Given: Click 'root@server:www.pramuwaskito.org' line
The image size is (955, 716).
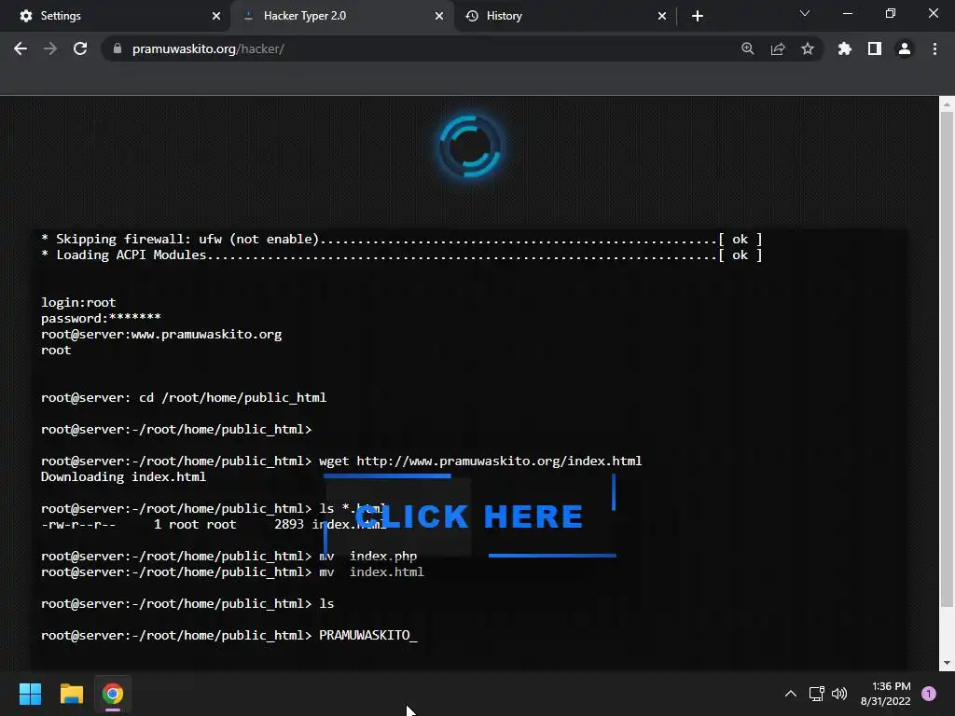Looking at the screenshot, I should (x=160, y=335).
